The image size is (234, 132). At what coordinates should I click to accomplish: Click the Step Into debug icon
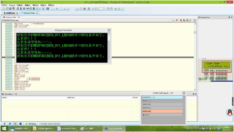click(184, 20)
